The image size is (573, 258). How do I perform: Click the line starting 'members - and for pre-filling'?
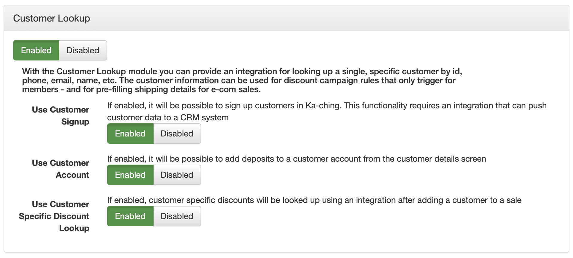[141, 89]
